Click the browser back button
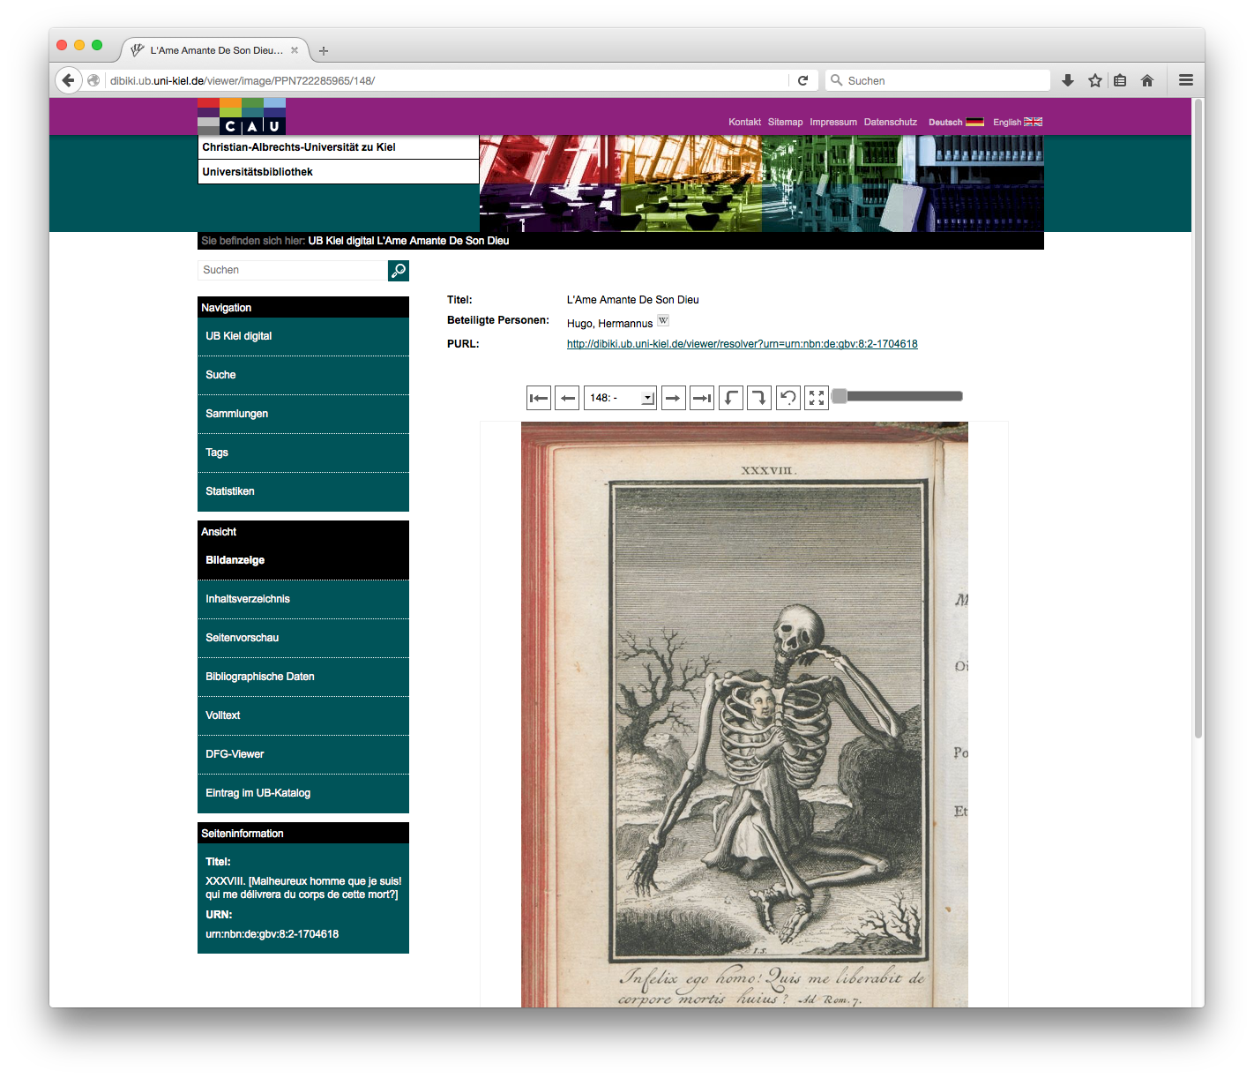The height and width of the screenshot is (1078, 1254). (69, 80)
